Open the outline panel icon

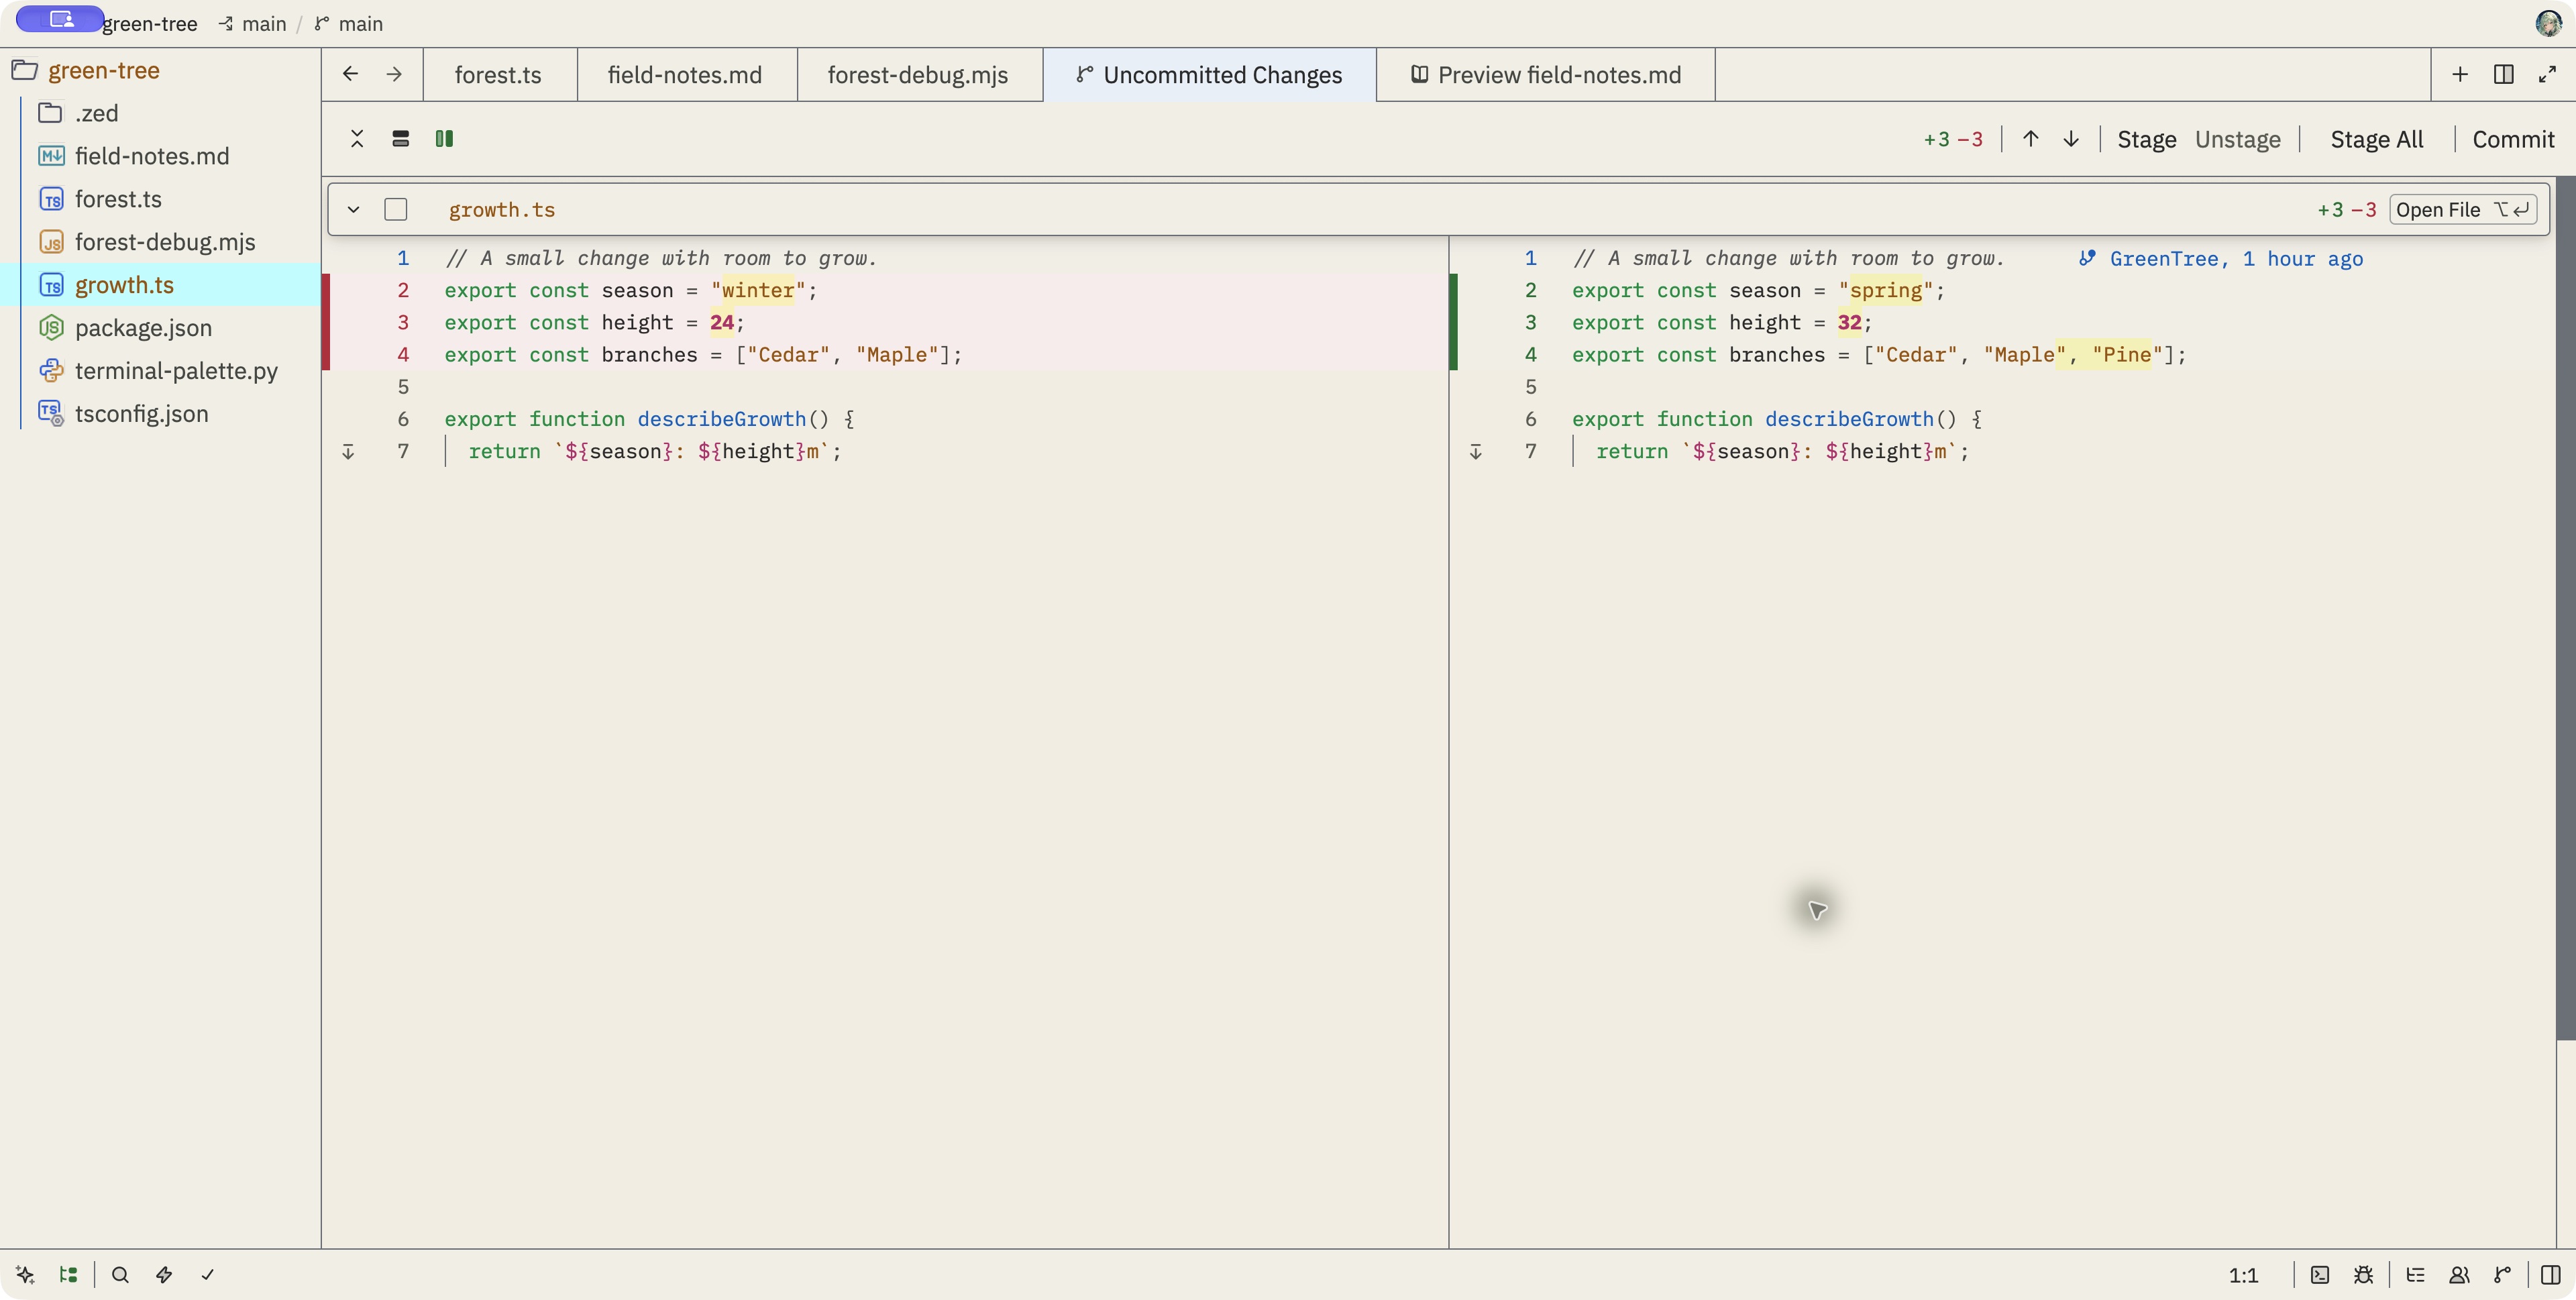tap(2415, 1274)
